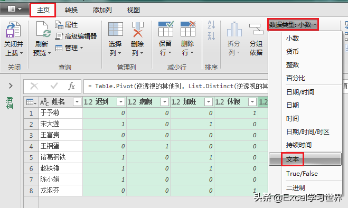Screen dimensions: 348x208
Task: Expand the 查询 pane chevron
Action: click(11, 86)
